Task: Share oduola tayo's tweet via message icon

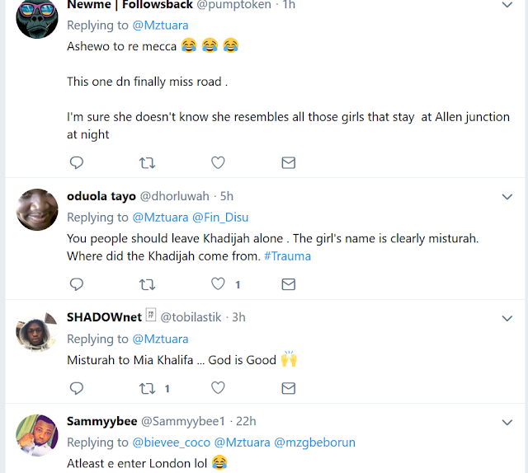Action: click(289, 284)
